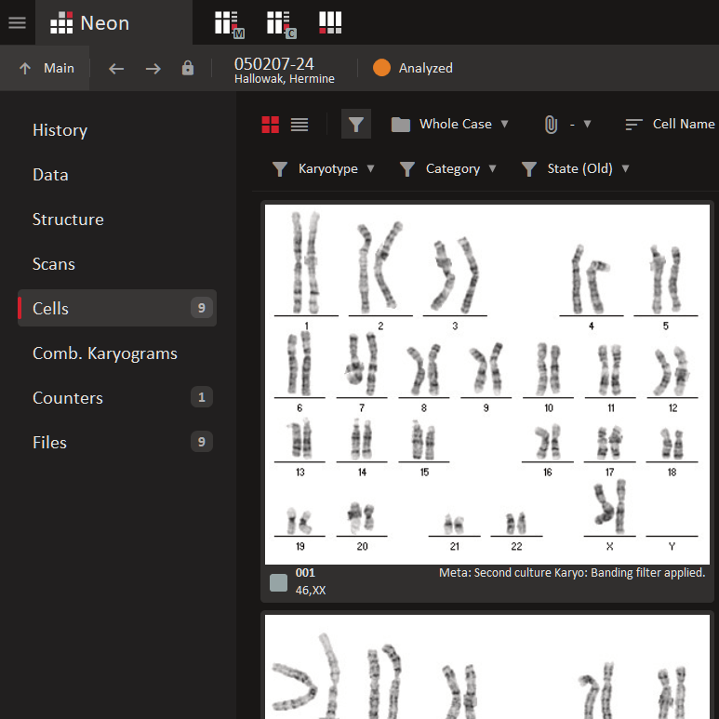Toggle the filter bar funnel button
This screenshot has width=719, height=719.
[355, 124]
